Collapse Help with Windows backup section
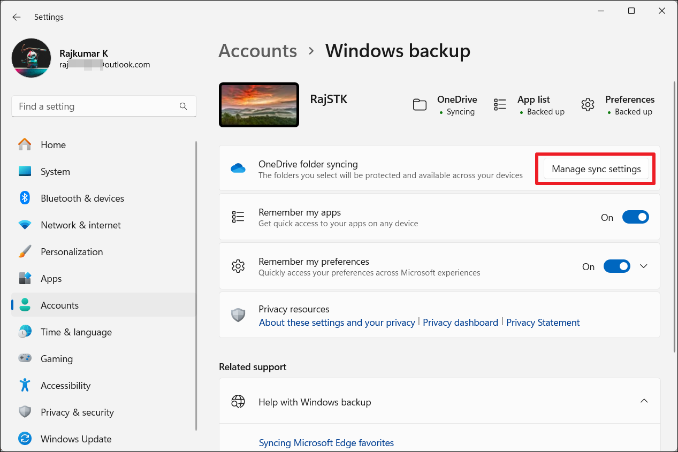This screenshot has height=452, width=678. click(644, 401)
